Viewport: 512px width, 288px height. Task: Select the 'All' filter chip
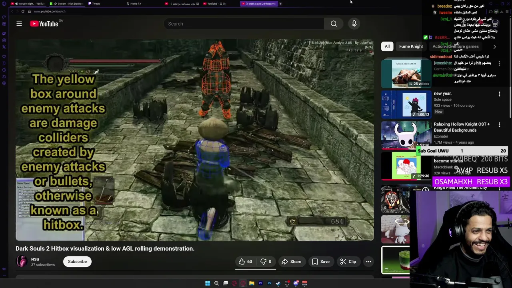pos(387,46)
